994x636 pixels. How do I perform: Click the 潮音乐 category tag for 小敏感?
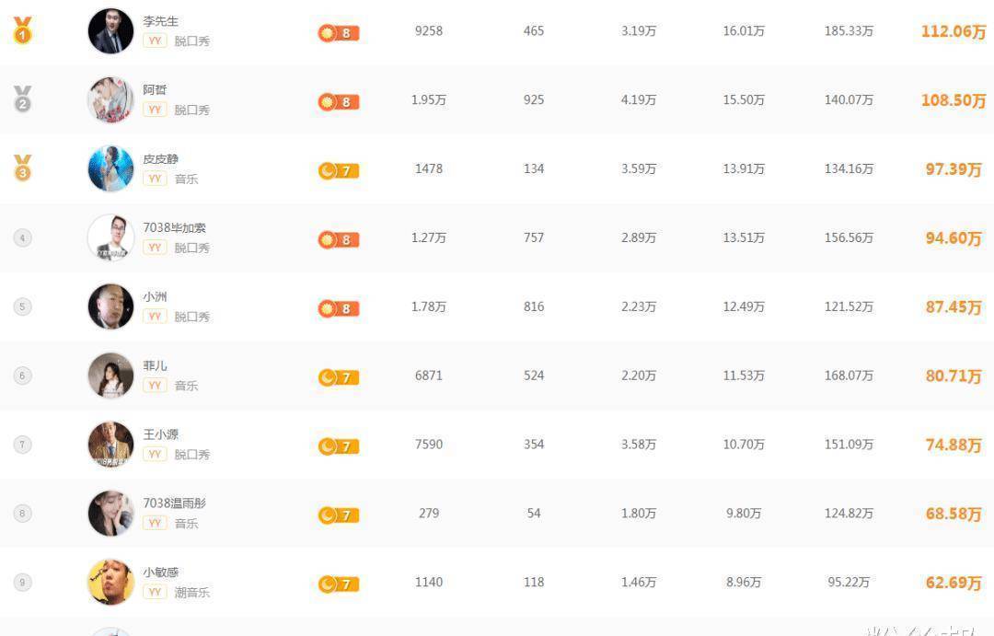coord(192,593)
